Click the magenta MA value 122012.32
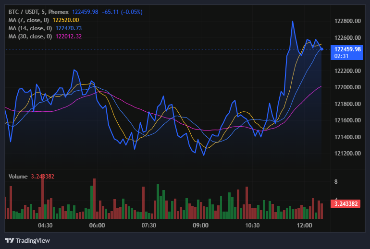Screen dimensions: 370x249 coord(69,36)
